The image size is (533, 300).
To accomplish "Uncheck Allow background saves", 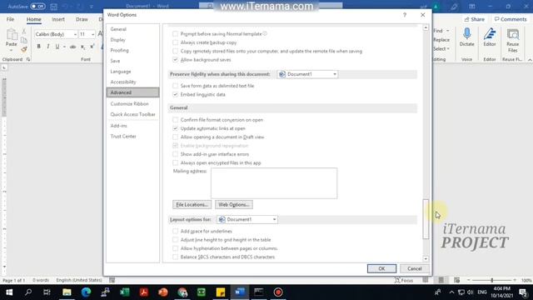I will click(x=175, y=59).
